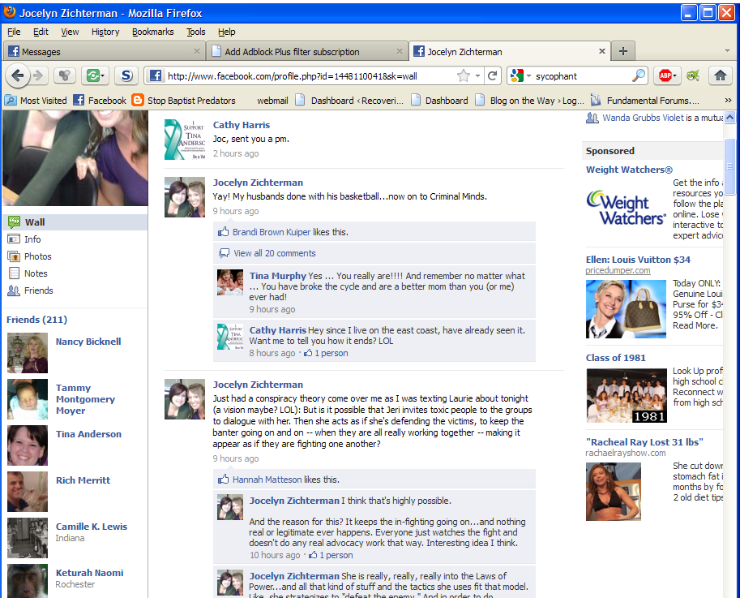The width and height of the screenshot is (740, 598).
Task: Click the Class of 1981 ad photo
Action: (x=627, y=395)
